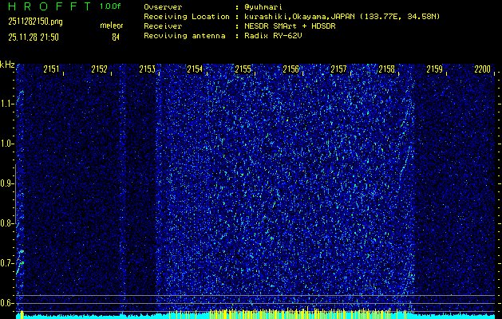Click the kurashiki,Okayama,JAPAN location value
Screen dimensions: 502x319
(342, 17)
